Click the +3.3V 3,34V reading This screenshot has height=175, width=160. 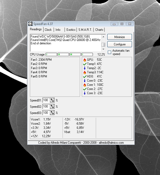[41, 128]
